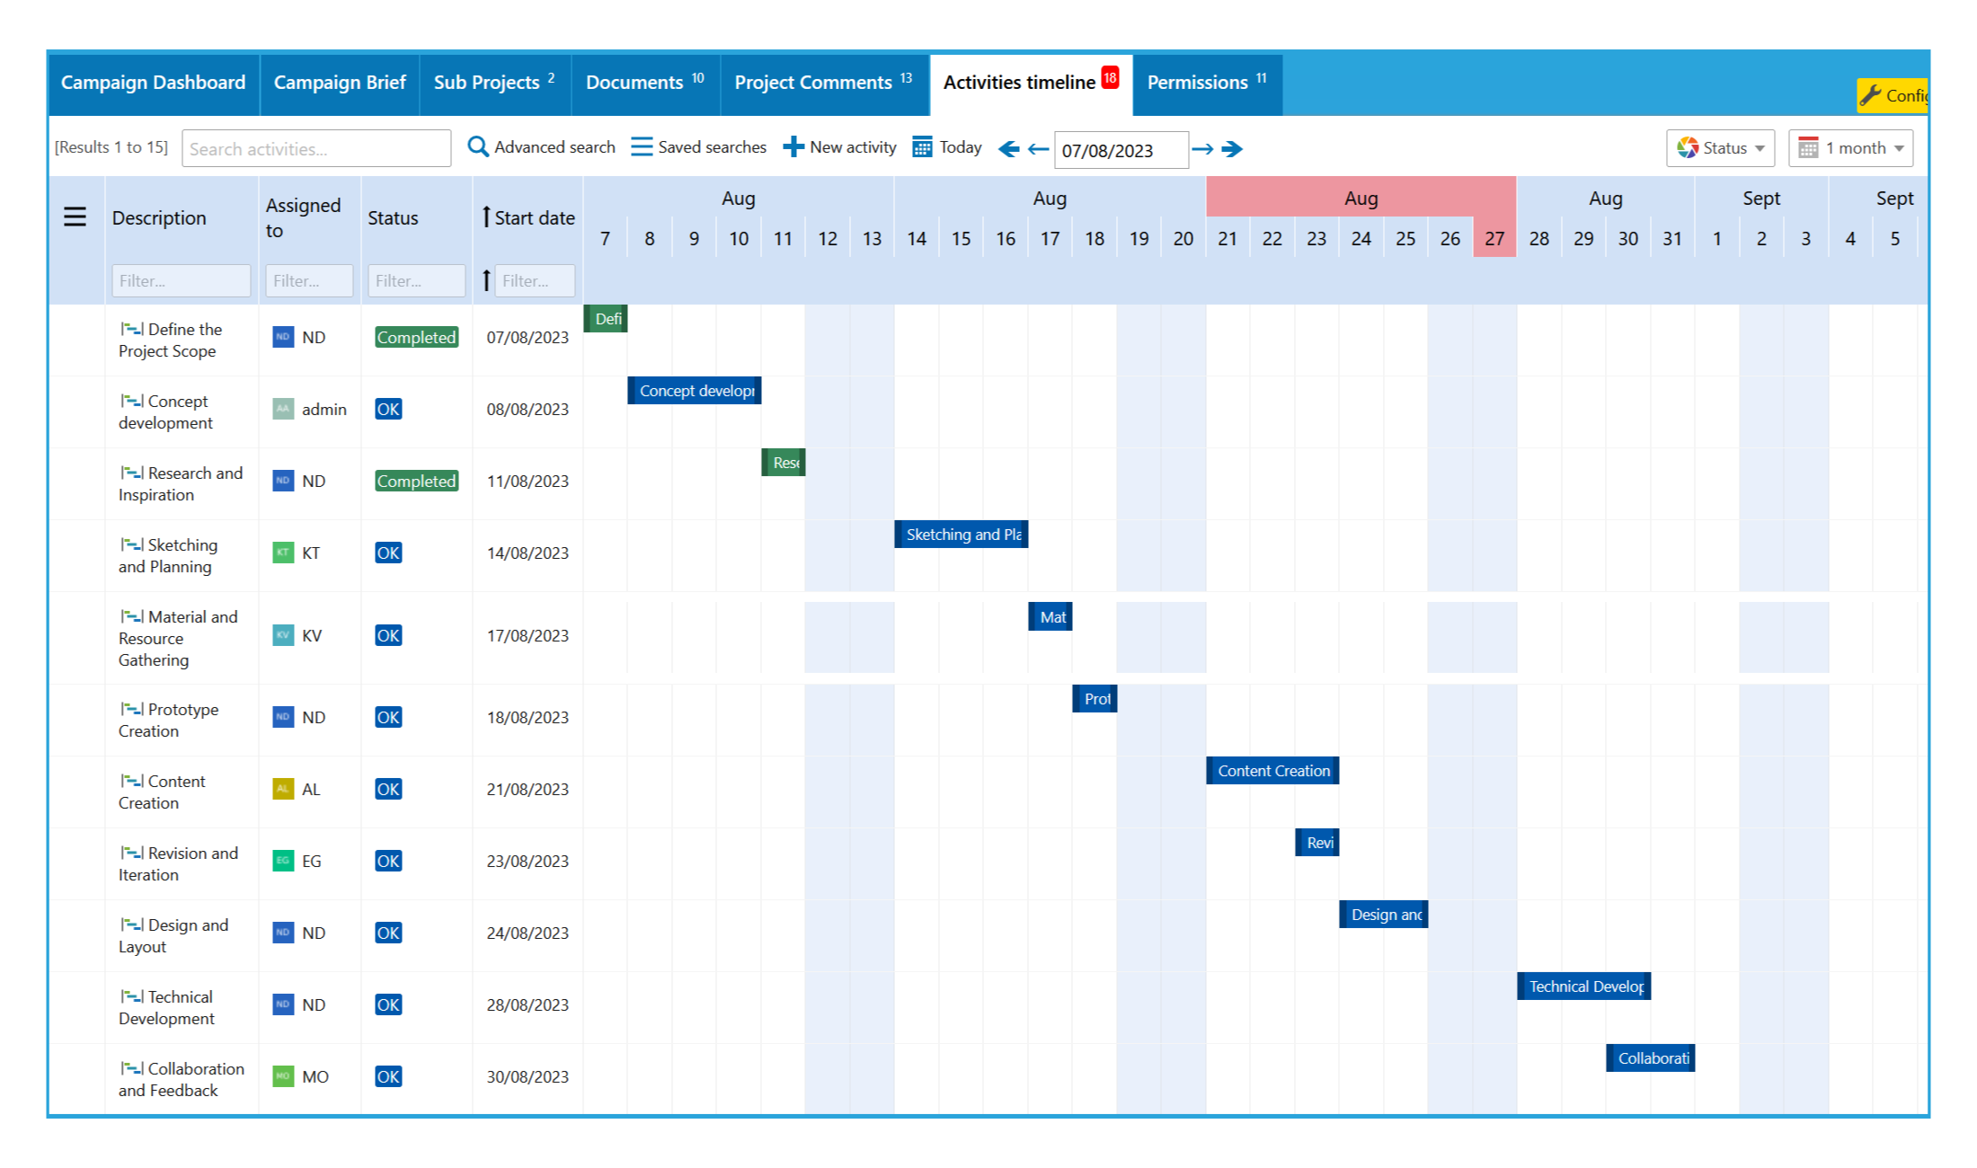Click the sort icon in Start date header
This screenshot has width=1977, height=1168.
point(486,217)
